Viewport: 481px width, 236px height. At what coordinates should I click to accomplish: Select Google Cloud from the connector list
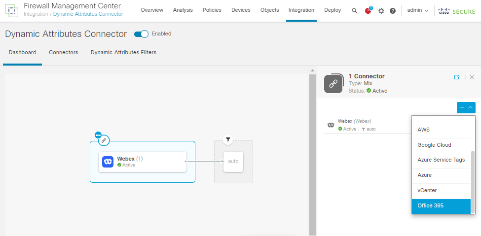point(441,145)
